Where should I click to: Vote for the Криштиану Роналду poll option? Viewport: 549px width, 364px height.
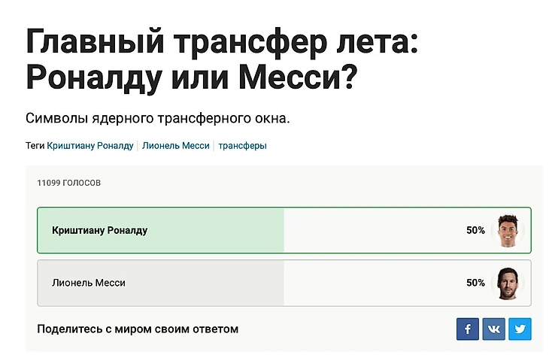point(284,230)
